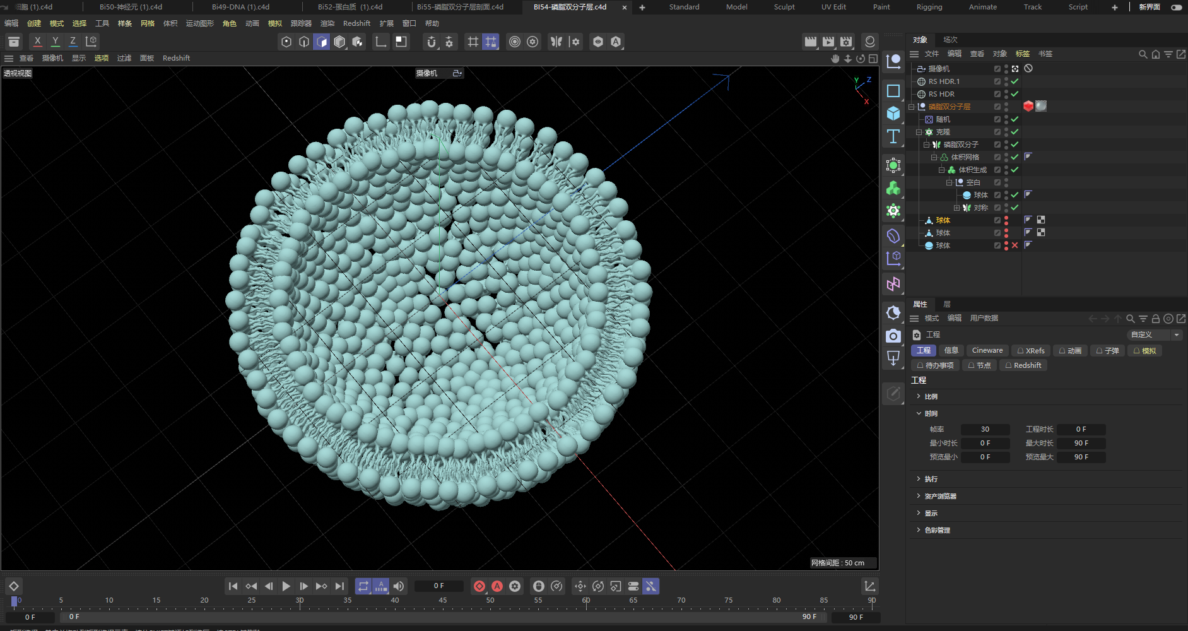Toggle visibility dots for 摄像机 row
The width and height of the screenshot is (1188, 631).
tap(1006, 69)
